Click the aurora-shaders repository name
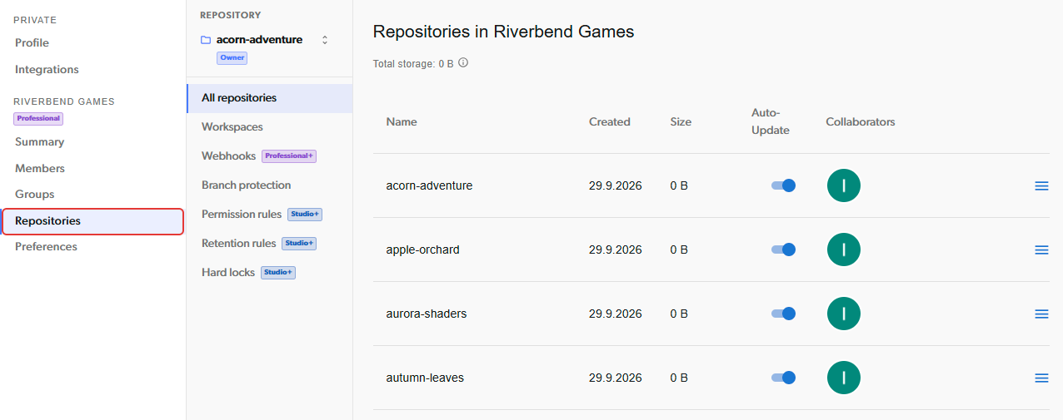Image resolution: width=1063 pixels, height=420 pixels. [426, 314]
